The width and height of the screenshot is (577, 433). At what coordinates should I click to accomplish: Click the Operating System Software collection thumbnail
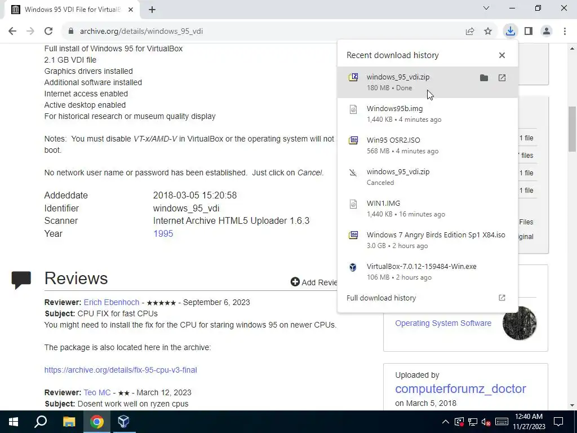519,323
